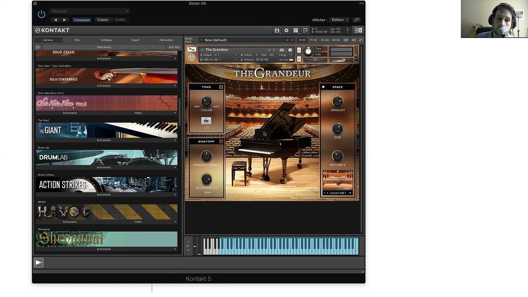Open the Output st. 1 dropdown
Screen dimensions: 528x297
point(218,55)
